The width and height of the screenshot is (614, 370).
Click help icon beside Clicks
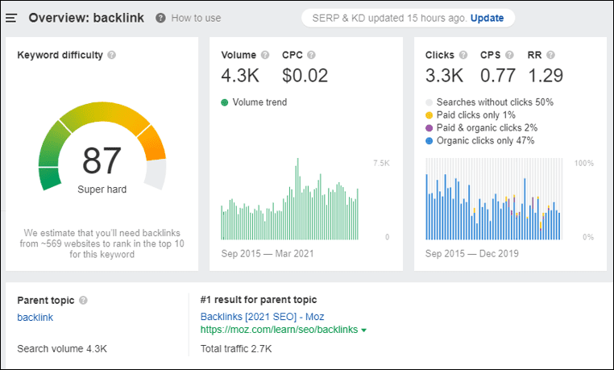463,55
